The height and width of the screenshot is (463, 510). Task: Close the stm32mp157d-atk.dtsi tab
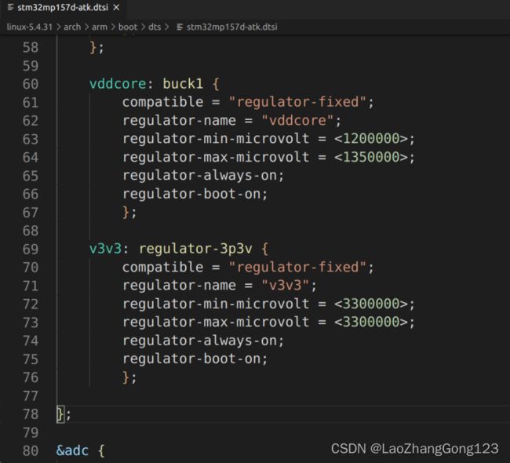116,8
